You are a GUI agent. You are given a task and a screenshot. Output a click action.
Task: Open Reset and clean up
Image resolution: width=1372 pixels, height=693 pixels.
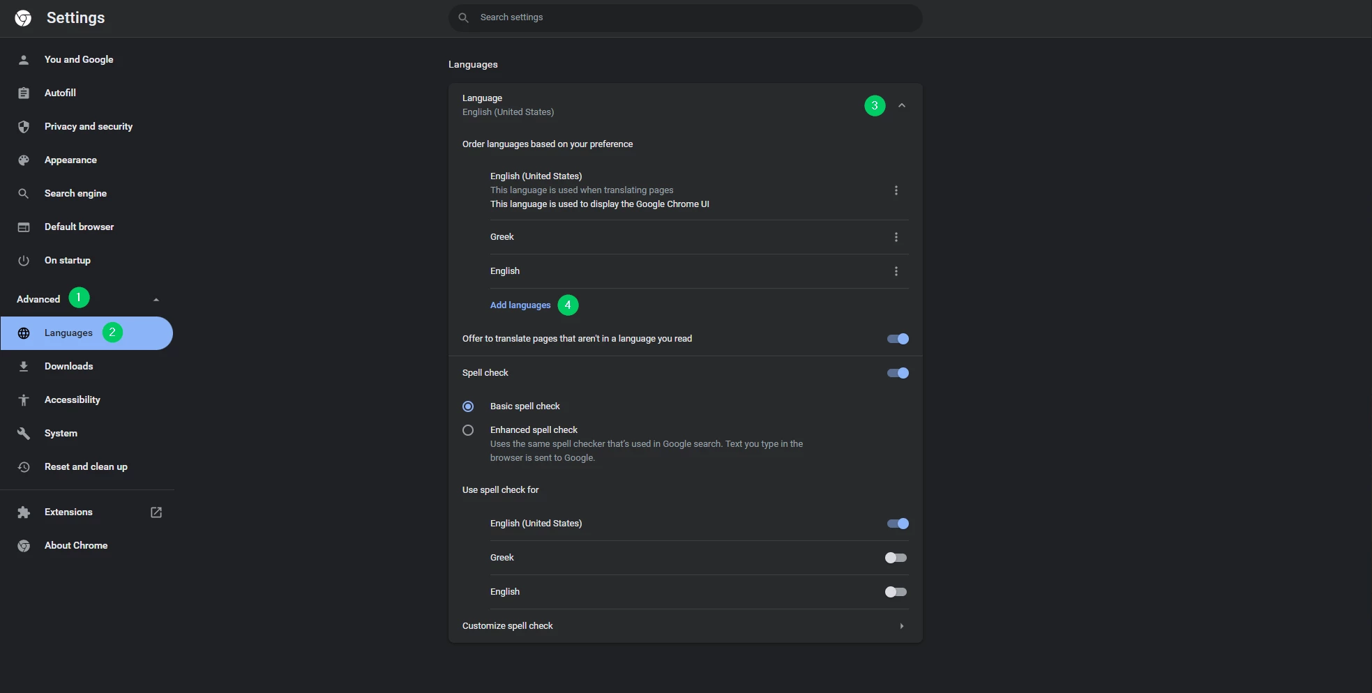[x=87, y=467]
